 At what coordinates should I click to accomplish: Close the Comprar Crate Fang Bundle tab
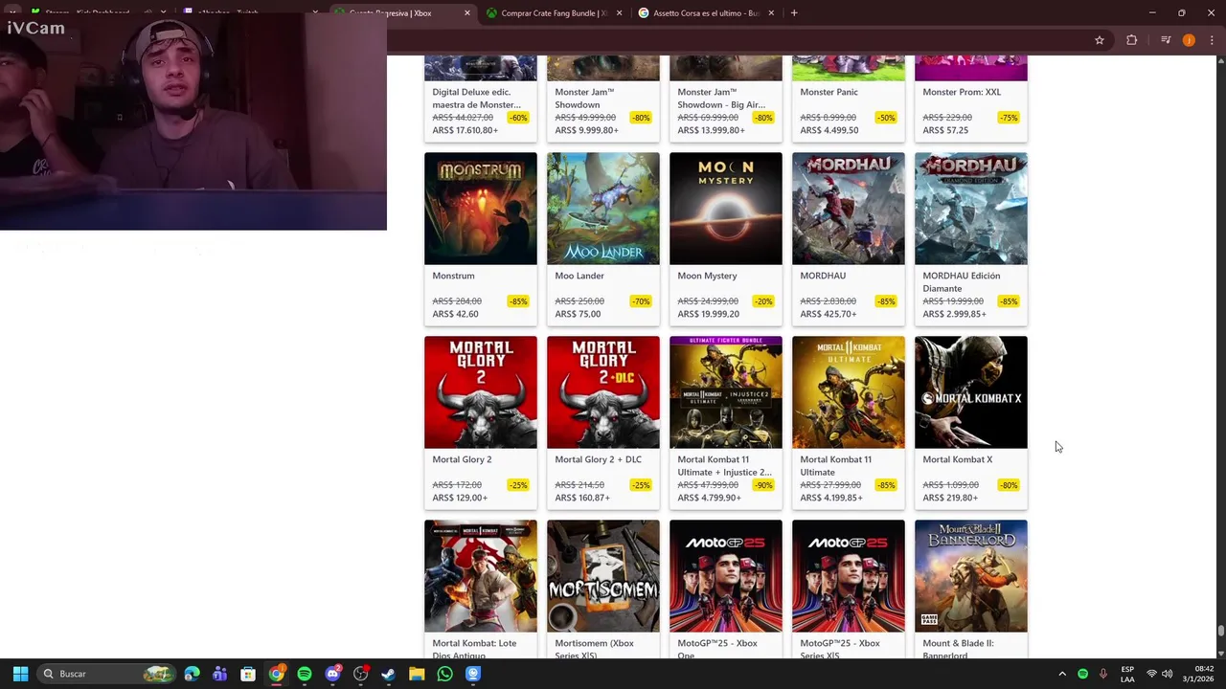pos(619,13)
